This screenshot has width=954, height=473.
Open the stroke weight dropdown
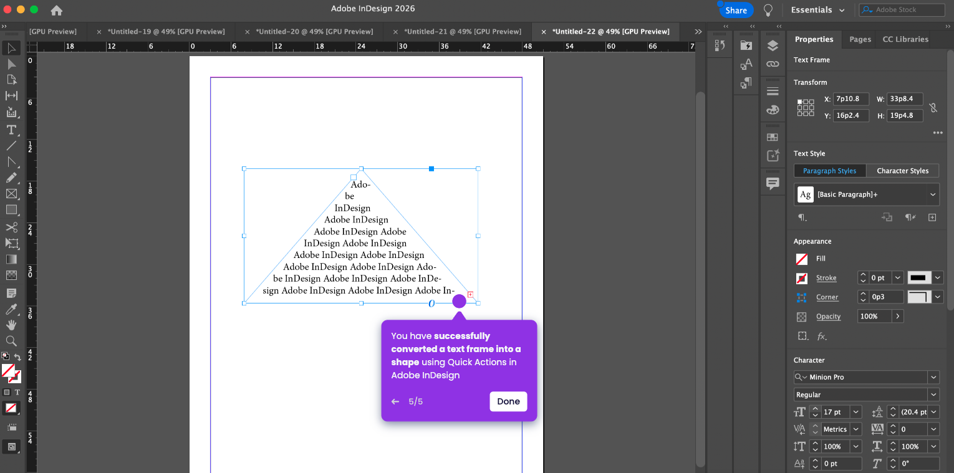[x=898, y=278]
